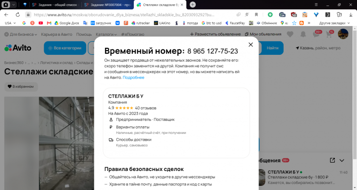Screen dimensions: 357x190
Task: Open Все категории button
Action: tap(65, 48)
